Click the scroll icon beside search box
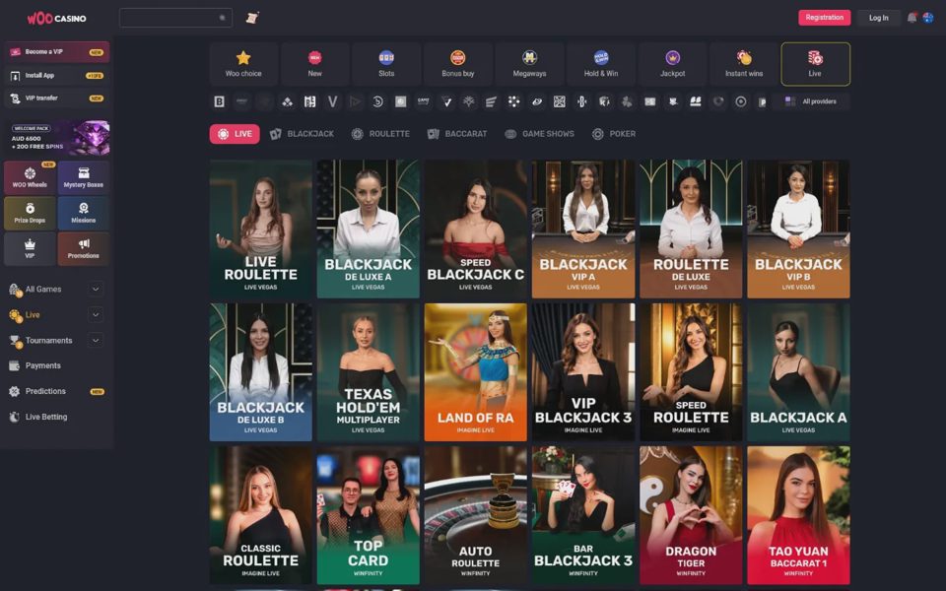 pos(252,18)
